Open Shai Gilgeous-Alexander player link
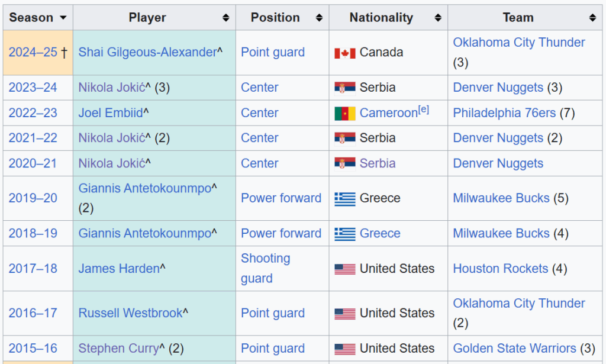The height and width of the screenshot is (364, 606). tap(147, 52)
